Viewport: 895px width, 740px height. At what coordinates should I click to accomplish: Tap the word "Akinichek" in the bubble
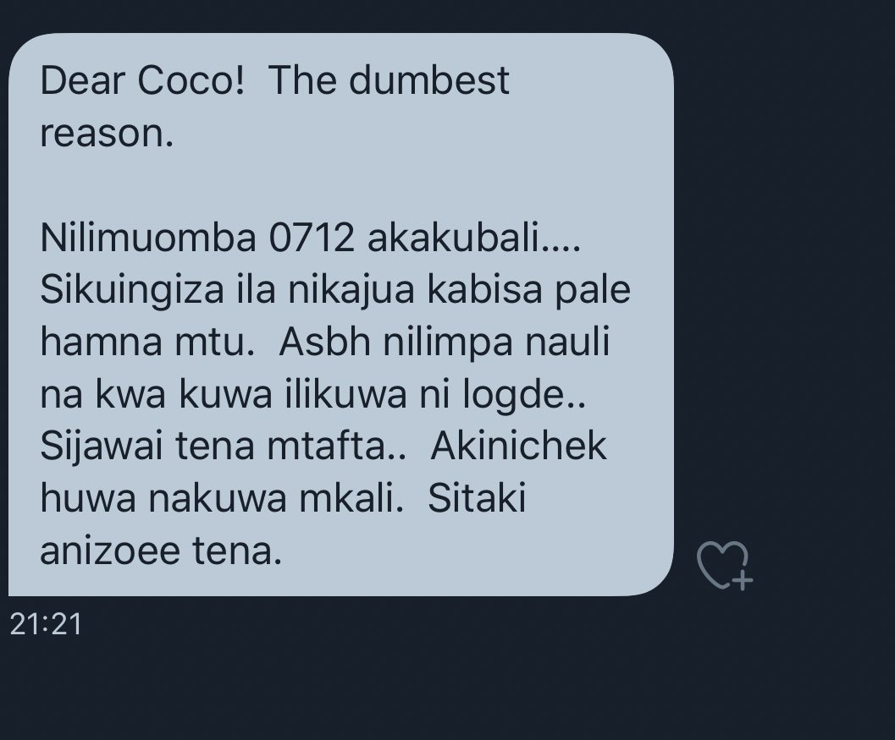click(518, 447)
